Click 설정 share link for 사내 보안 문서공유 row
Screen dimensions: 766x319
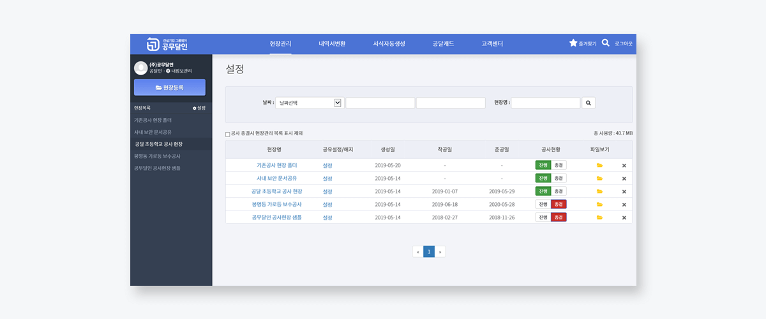pos(327,178)
